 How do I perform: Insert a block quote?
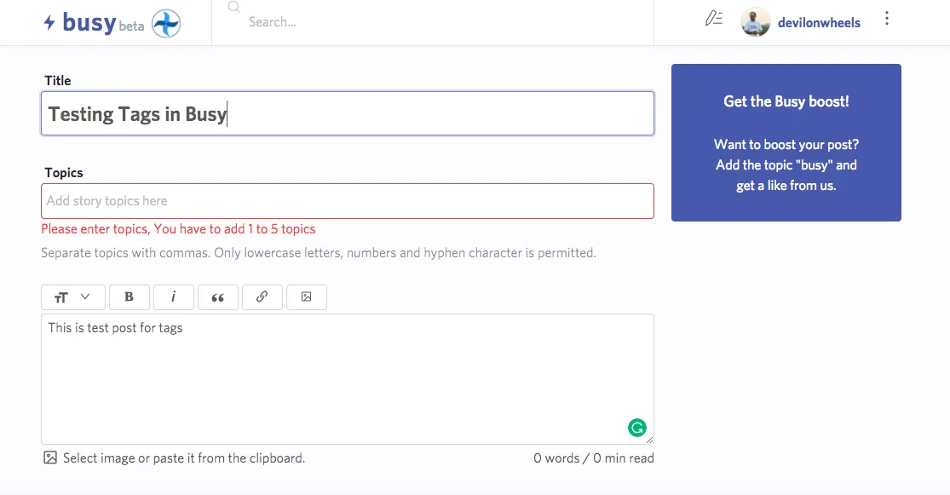217,296
